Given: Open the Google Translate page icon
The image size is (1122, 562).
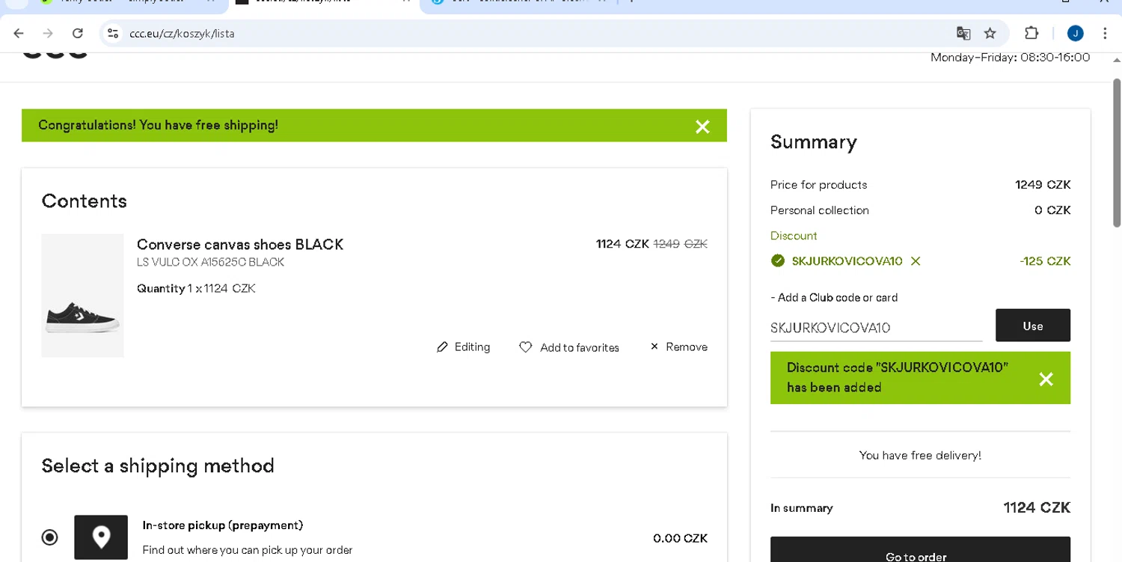Looking at the screenshot, I should tap(963, 33).
